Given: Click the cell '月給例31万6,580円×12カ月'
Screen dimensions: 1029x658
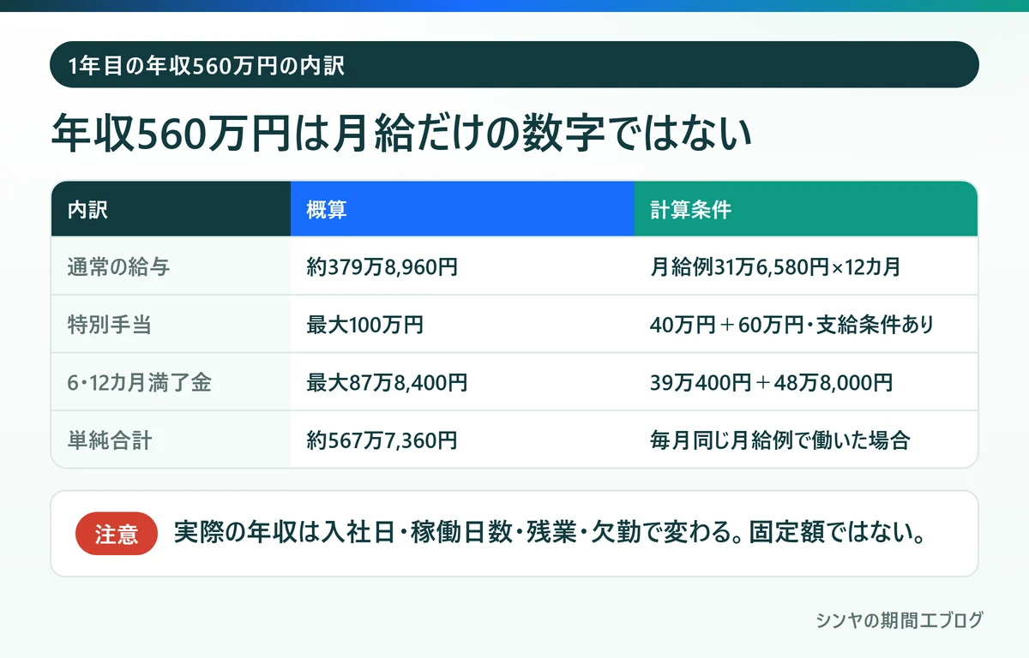Looking at the screenshot, I should (775, 266).
